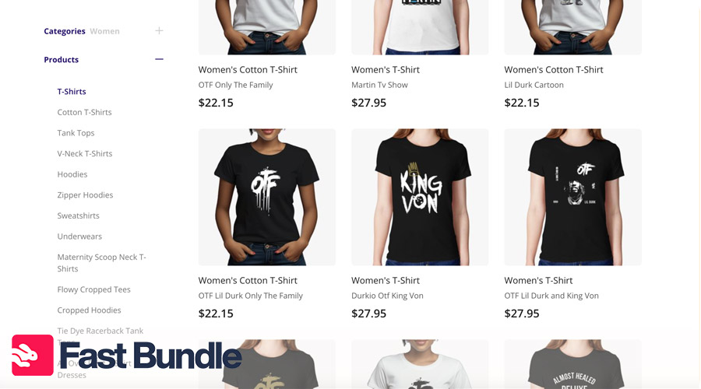View OTF Lil Durk and King Von shirt thumbnail
701x389 pixels.
572,198
